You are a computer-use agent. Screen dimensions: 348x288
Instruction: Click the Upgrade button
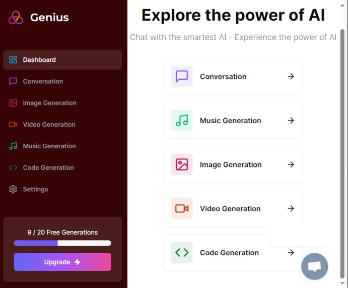62,262
